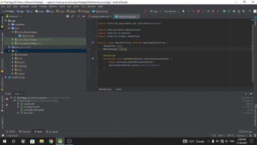This screenshot has width=257, height=145.
Task: Hide the Project panel with minus icon
Action: pos(84,16)
